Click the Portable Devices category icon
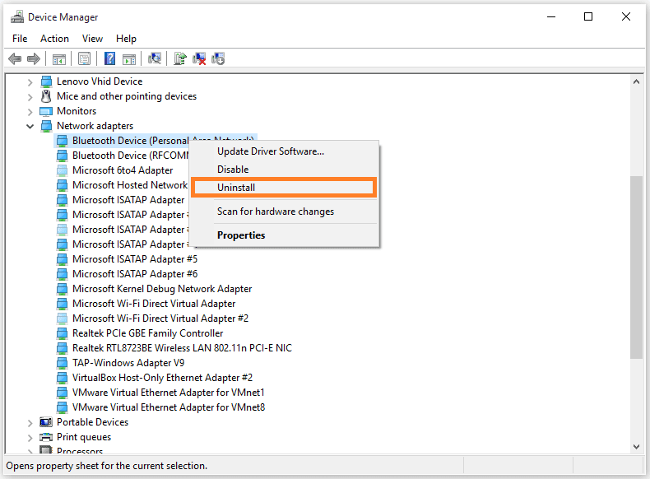This screenshot has height=479, width=650. [46, 422]
